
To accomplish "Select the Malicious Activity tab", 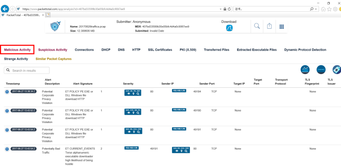I will (x=17, y=50).
